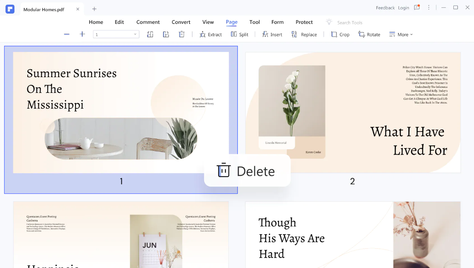
Task: Click the Feedback link
Action: click(x=385, y=8)
